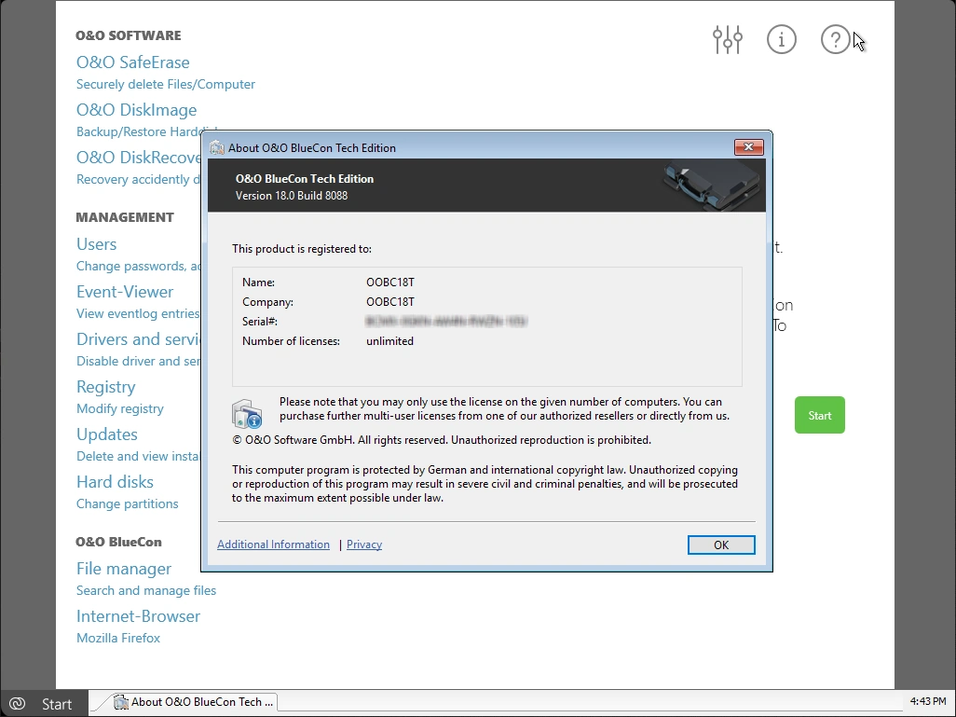
Task: Open the Registry editor entry
Action: click(105, 387)
